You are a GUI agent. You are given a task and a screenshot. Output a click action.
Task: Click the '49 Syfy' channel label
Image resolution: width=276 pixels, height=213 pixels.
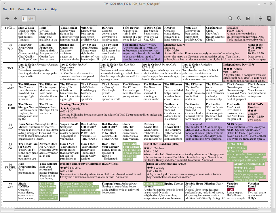tap(10, 47)
